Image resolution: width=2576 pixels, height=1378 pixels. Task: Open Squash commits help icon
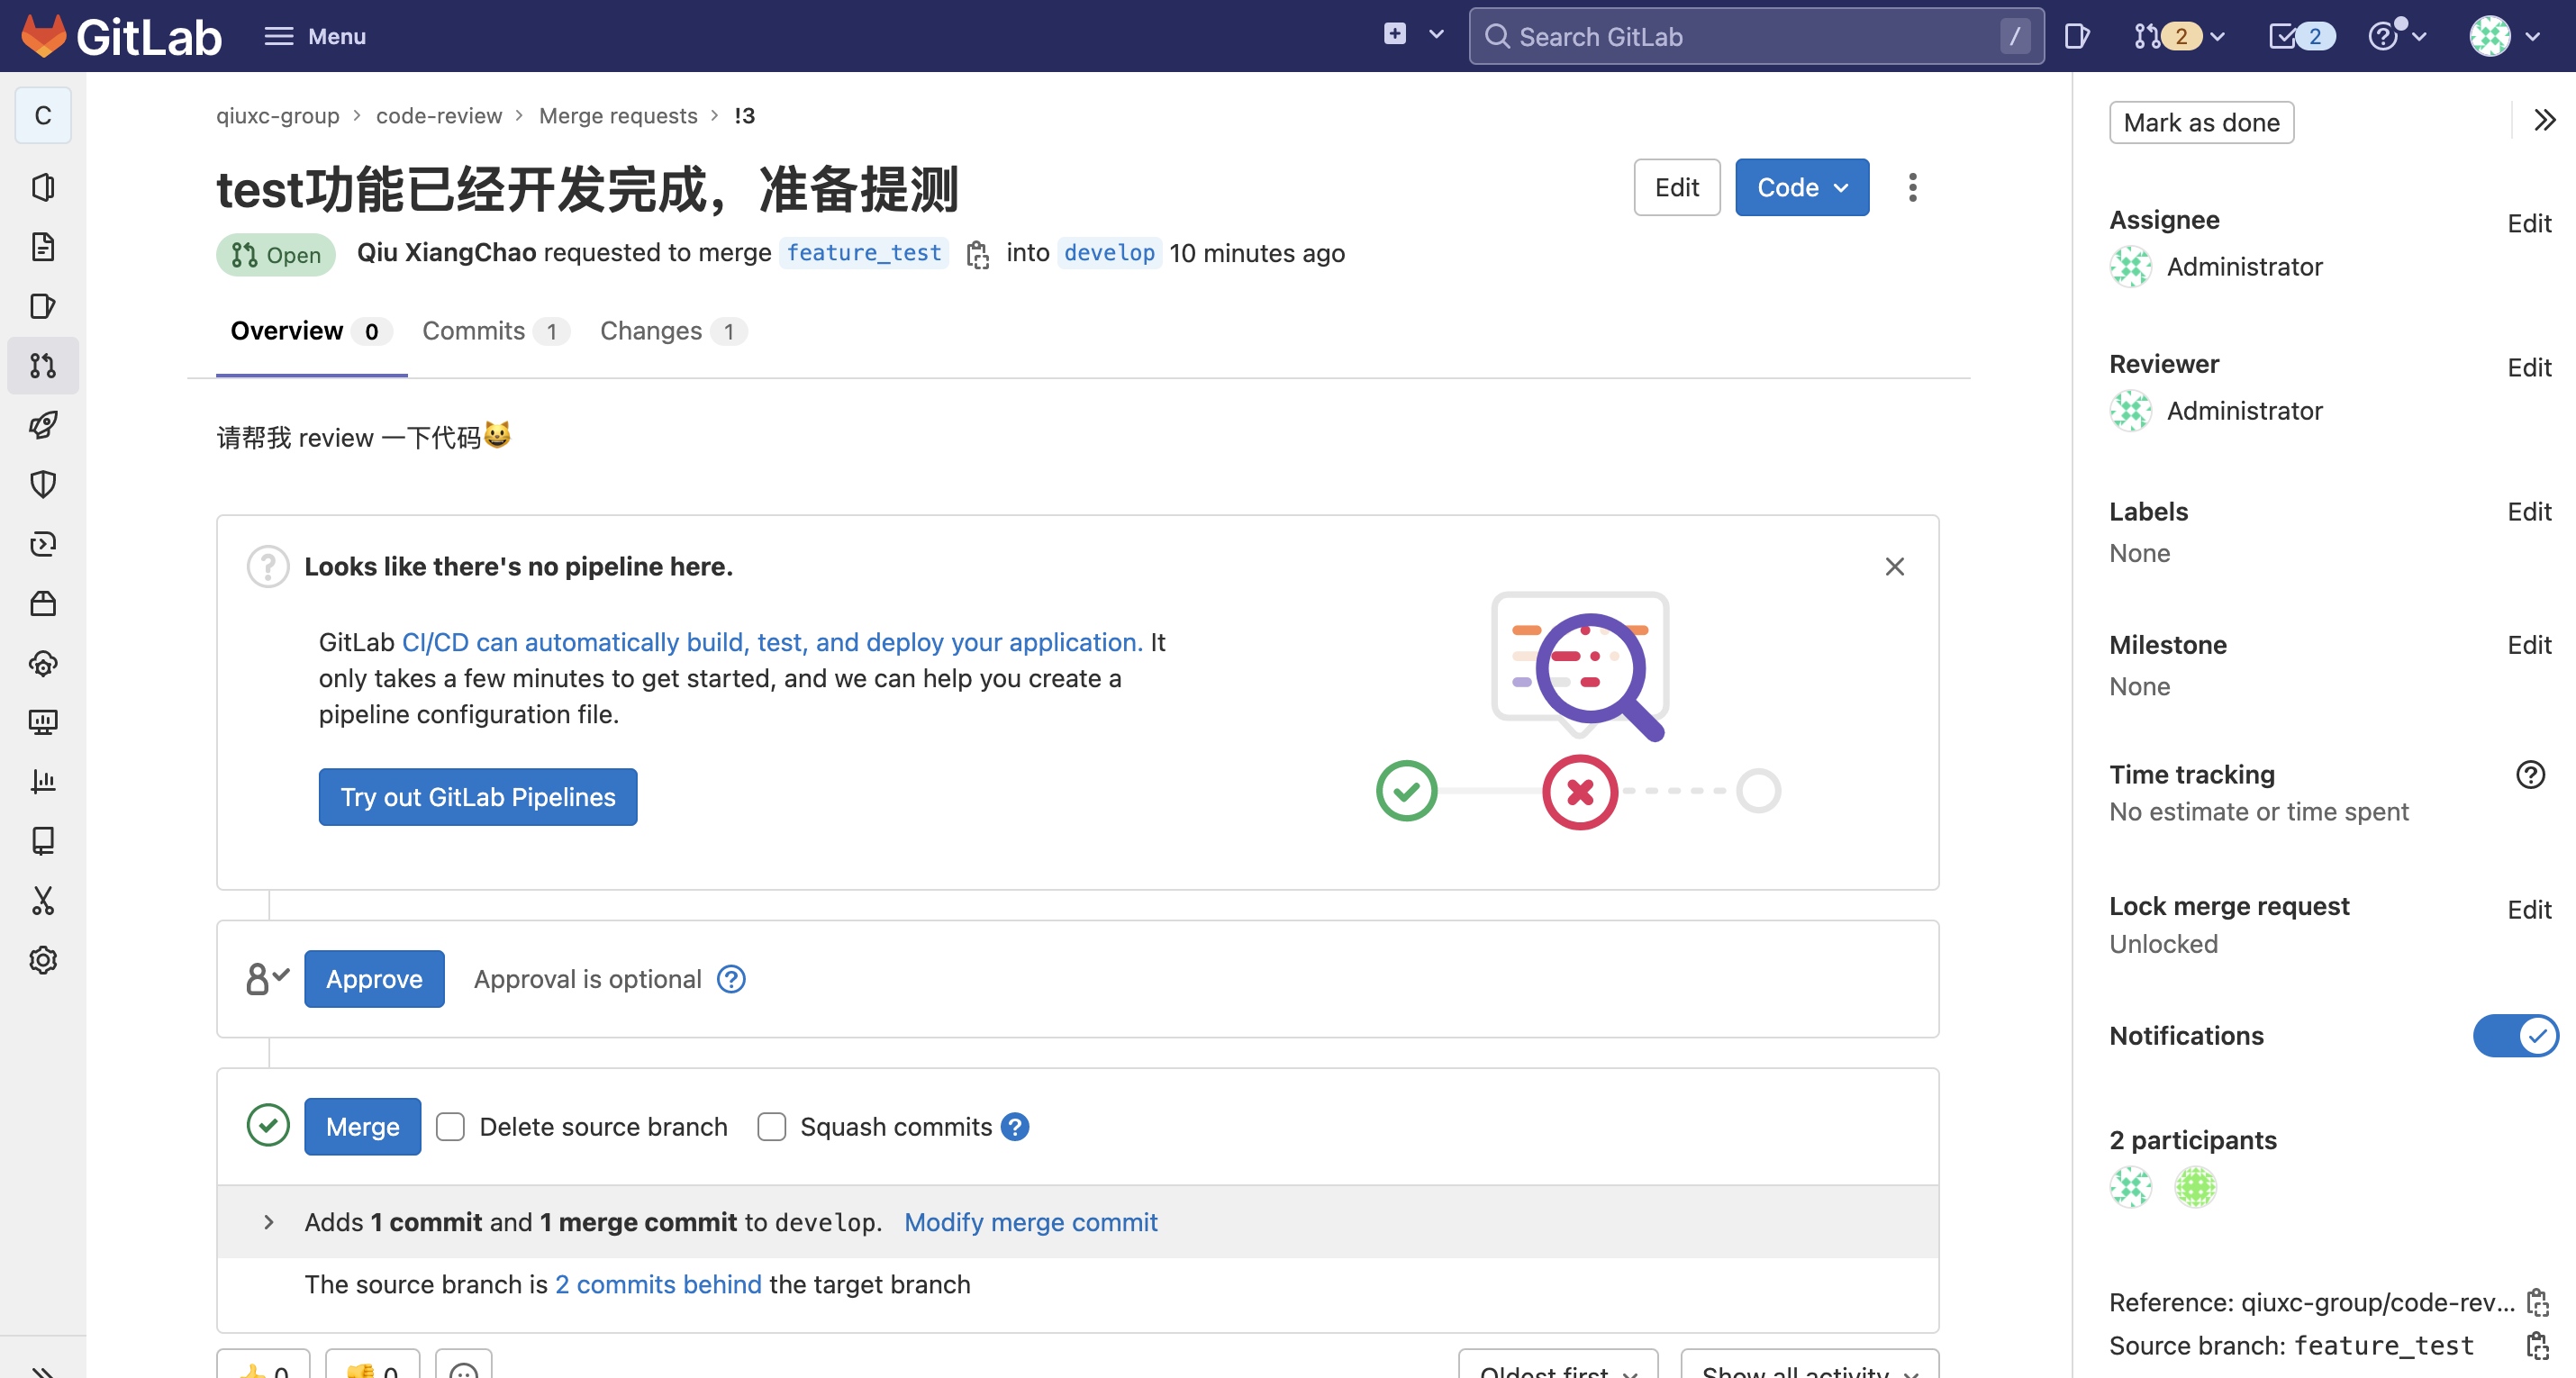click(1015, 1127)
